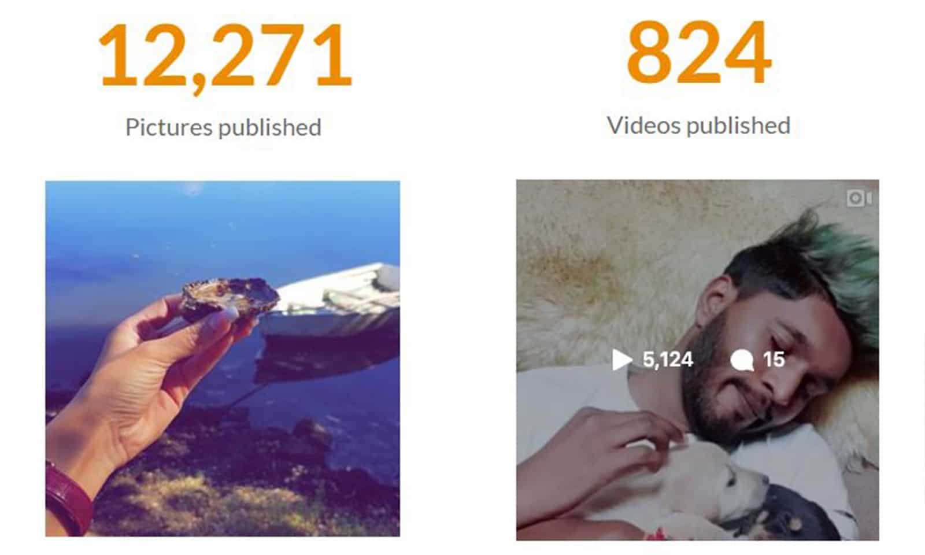Click the video camera icon on thumbnail
Screen dimensions: 925x555
pos(859,198)
